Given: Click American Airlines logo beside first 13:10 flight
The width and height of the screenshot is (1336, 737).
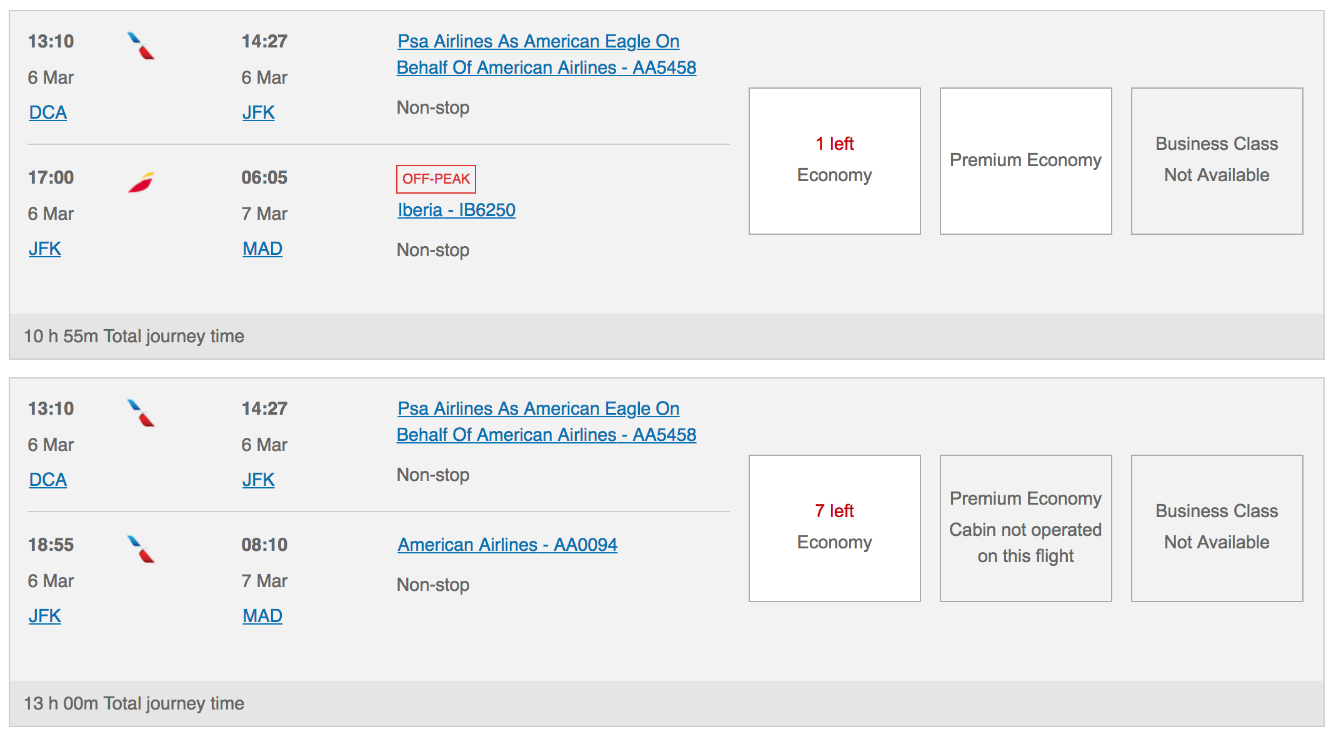Looking at the screenshot, I should tap(141, 46).
